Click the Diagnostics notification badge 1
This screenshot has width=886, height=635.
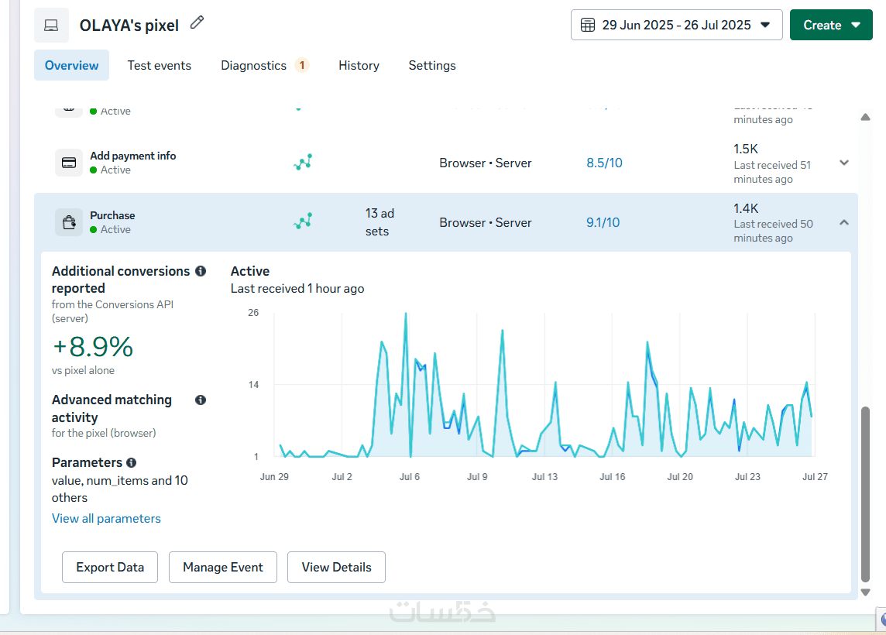pyautogui.click(x=302, y=66)
